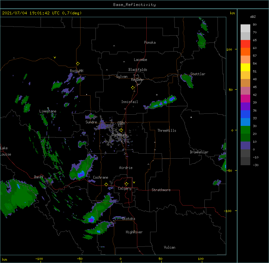Click the Base_Reflectivity title
The image size is (269, 263).
tap(134, 5)
